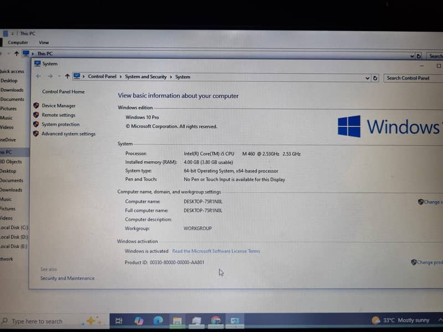Refresh the This PC Explorer window
This screenshot has width=443, height=332.
(419, 56)
